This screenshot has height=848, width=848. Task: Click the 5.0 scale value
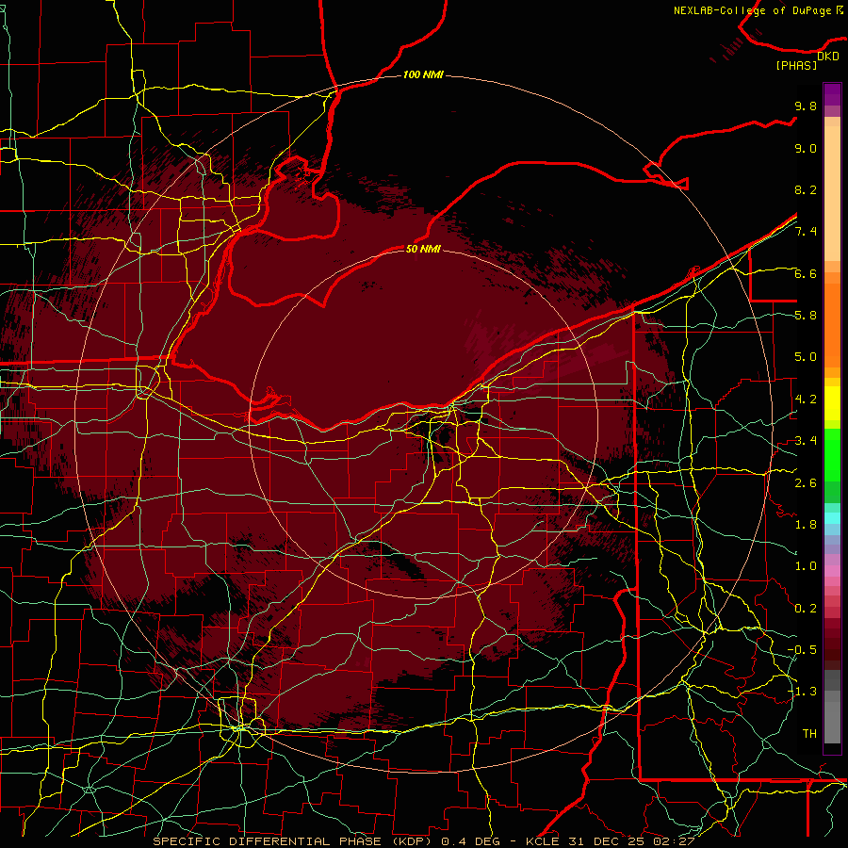click(806, 357)
